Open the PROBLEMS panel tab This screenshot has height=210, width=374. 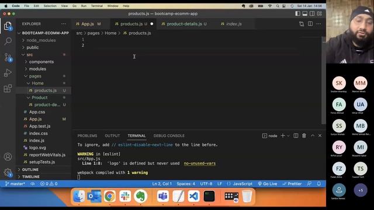tap(87, 136)
